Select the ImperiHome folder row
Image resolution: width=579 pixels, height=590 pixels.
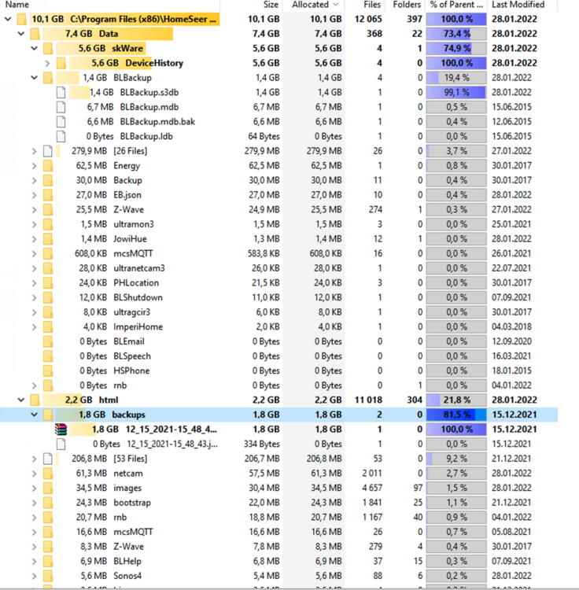(x=278, y=327)
